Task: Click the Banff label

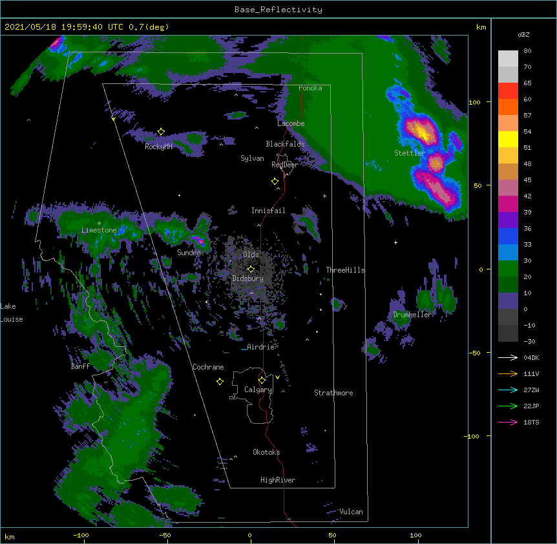Action: pos(80,366)
